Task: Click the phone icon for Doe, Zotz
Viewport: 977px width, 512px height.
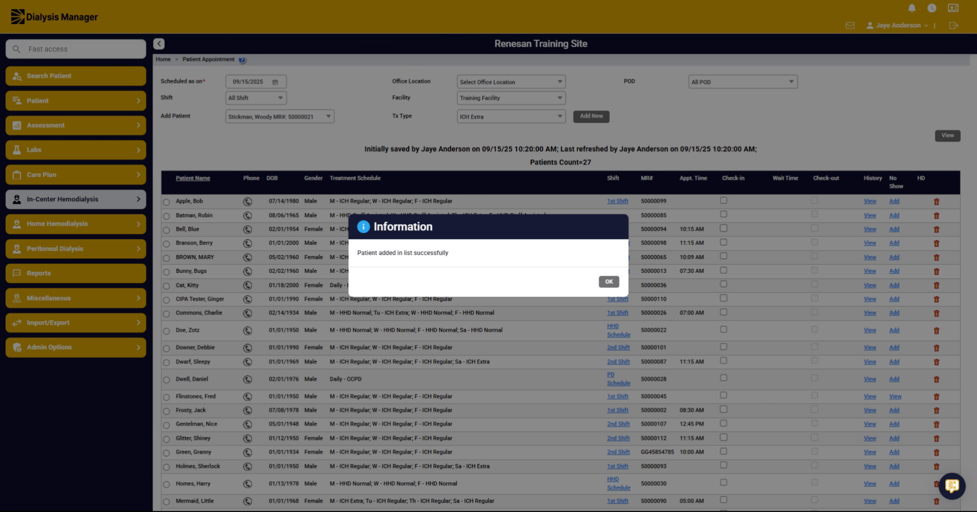Action: point(248,331)
